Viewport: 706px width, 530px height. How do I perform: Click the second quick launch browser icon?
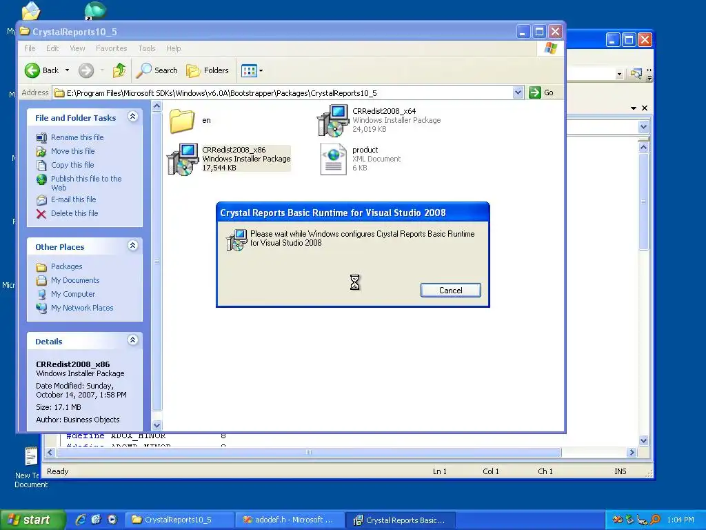(97, 520)
